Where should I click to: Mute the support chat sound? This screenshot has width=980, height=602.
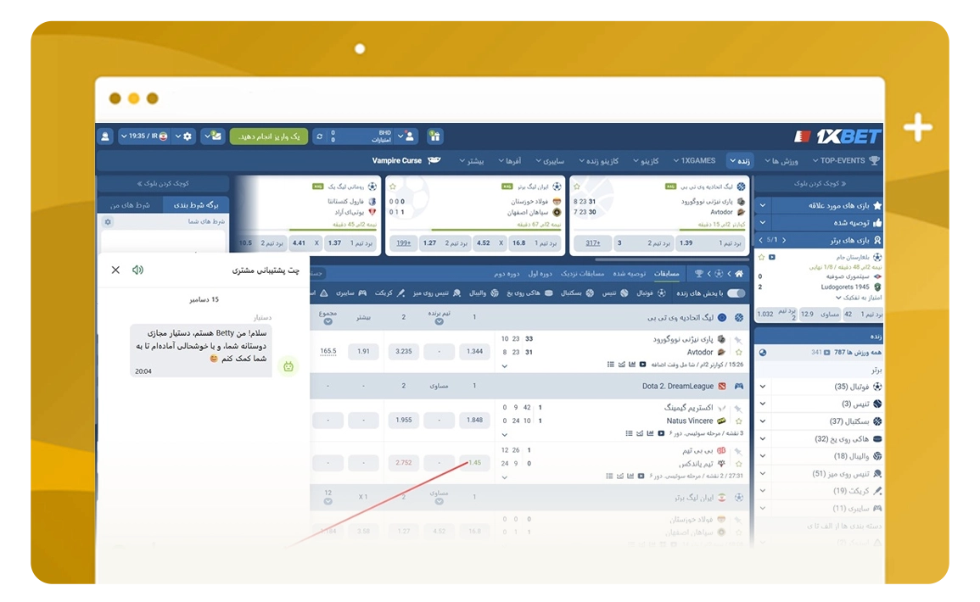tap(137, 270)
